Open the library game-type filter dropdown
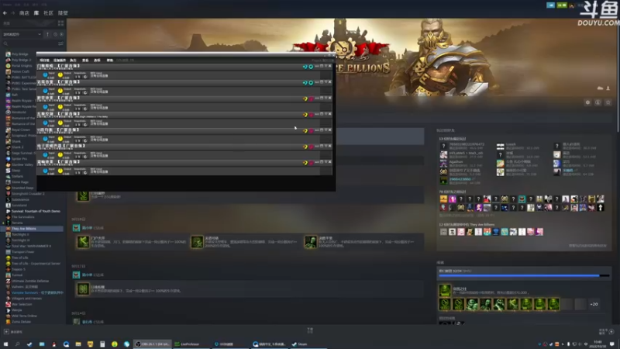The width and height of the screenshot is (620, 349). [22, 34]
